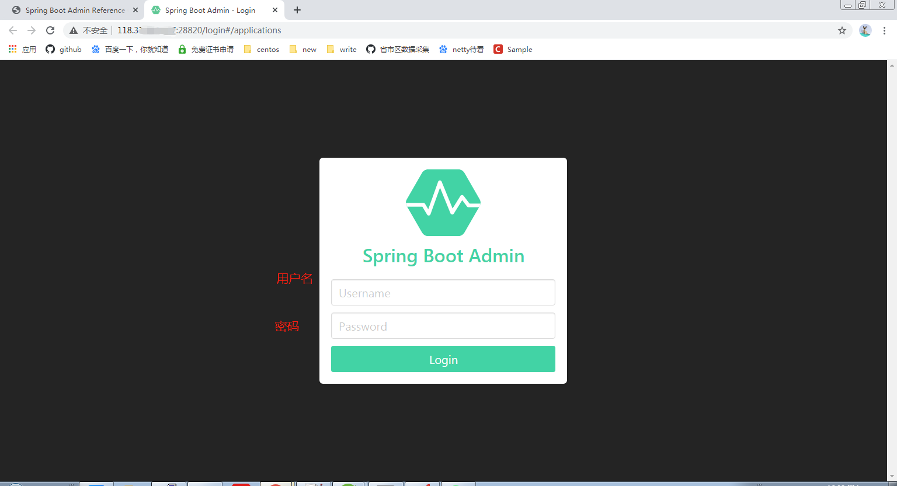Open the centos bookmark folder
This screenshot has width=897, height=486.
[x=262, y=50]
